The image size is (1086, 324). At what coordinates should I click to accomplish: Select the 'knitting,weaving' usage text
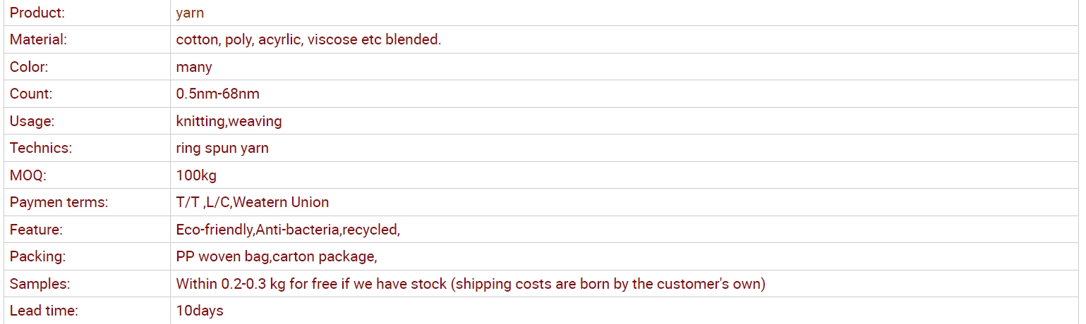tap(229, 121)
